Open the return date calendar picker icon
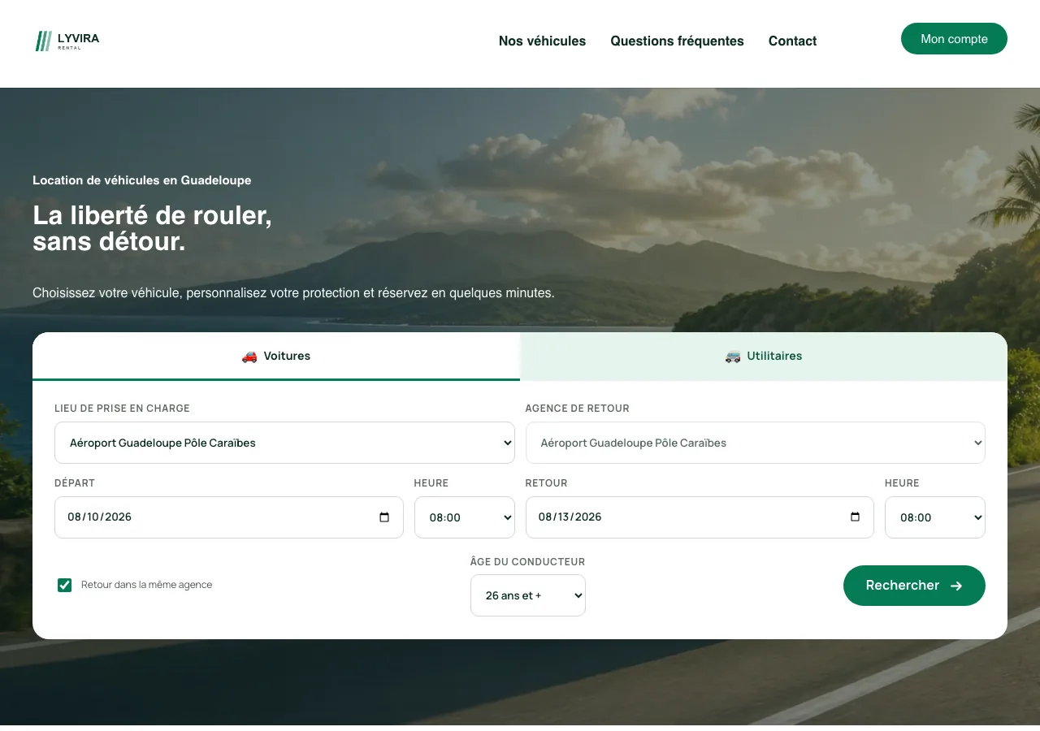 click(855, 517)
